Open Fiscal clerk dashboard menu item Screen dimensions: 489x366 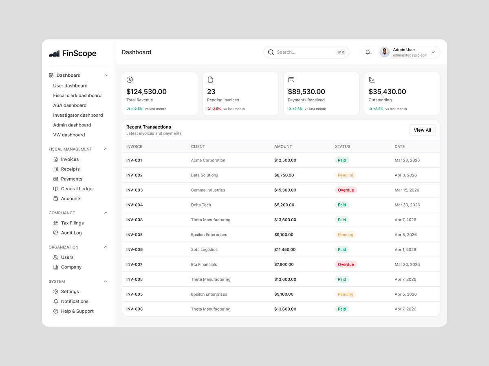77,96
